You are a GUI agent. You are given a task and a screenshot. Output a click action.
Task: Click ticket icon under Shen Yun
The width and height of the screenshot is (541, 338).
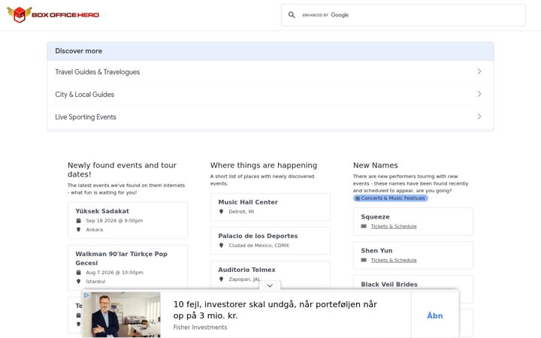pyautogui.click(x=364, y=260)
